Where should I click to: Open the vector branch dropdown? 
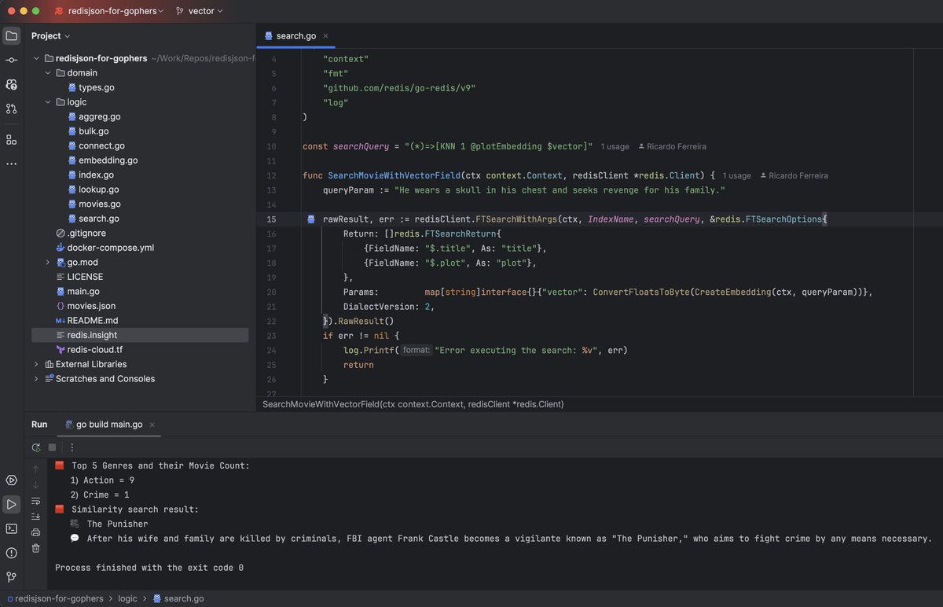coord(200,11)
